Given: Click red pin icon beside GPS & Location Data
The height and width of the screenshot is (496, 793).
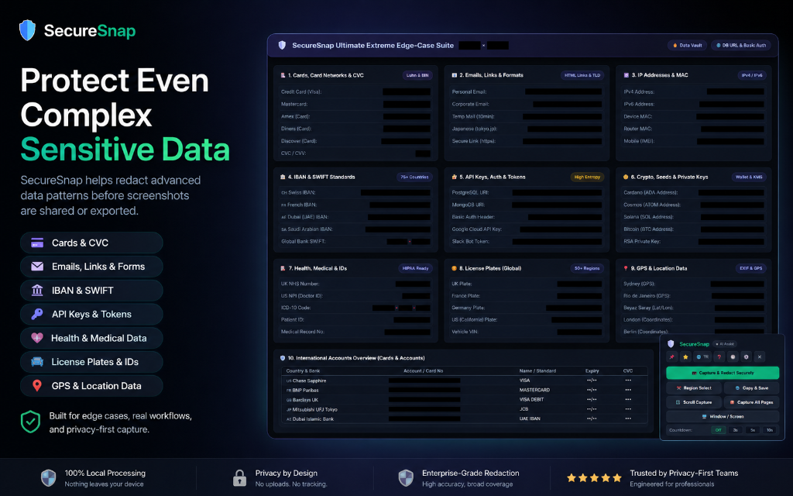Looking at the screenshot, I should (37, 385).
